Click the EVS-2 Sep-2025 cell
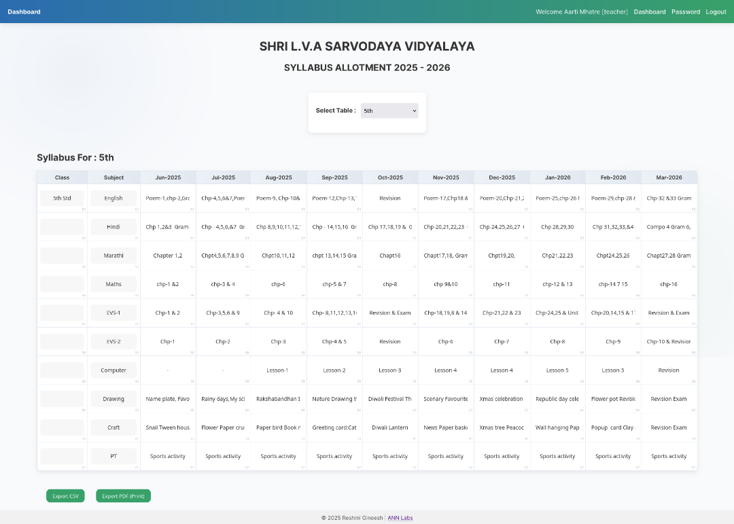The height and width of the screenshot is (524, 734). (334, 342)
